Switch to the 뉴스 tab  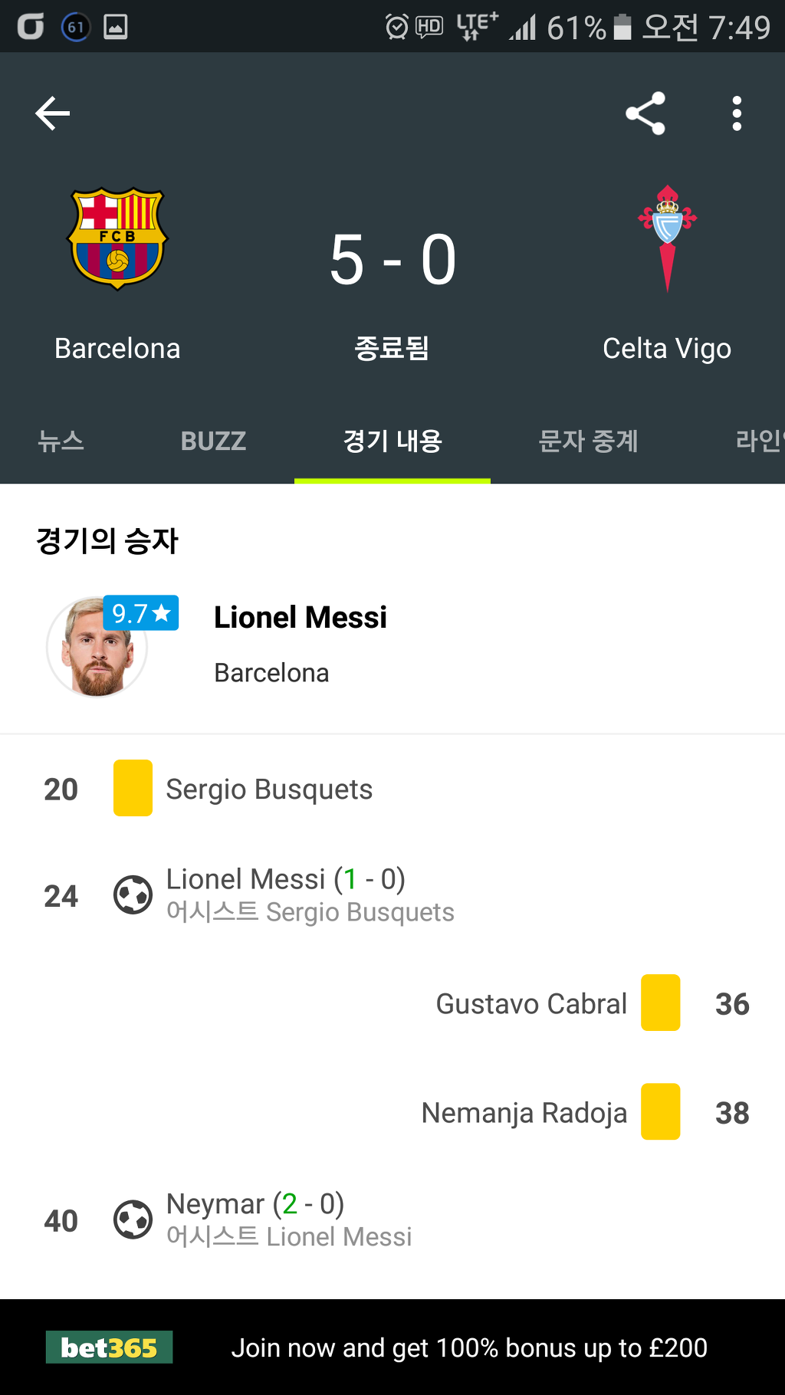61,441
